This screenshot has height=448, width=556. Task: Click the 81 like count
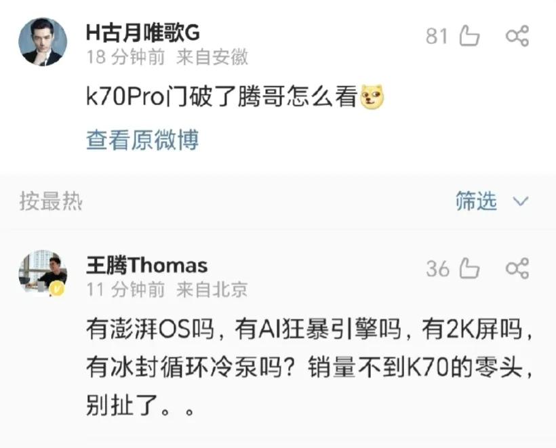[437, 36]
